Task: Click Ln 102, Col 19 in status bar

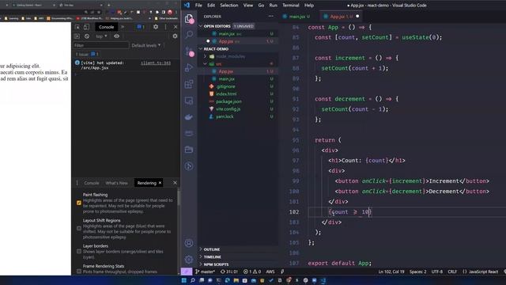Action: coord(391,272)
